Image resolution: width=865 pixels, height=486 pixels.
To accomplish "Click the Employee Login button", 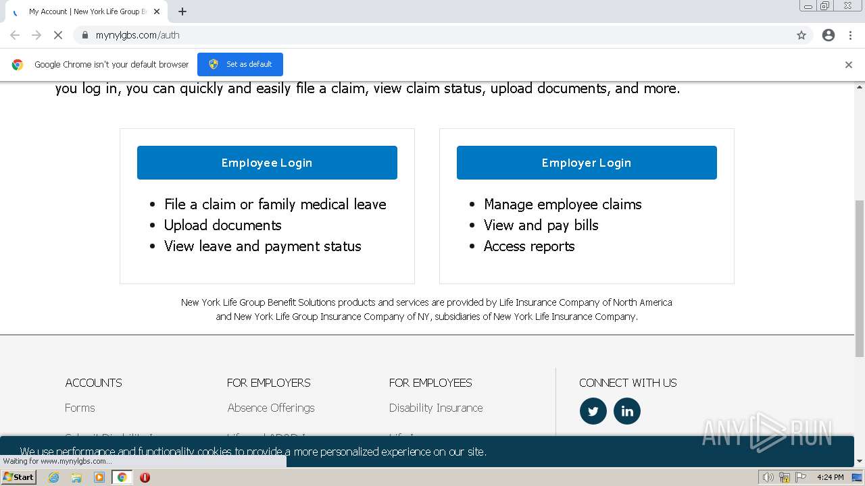I will (x=267, y=163).
